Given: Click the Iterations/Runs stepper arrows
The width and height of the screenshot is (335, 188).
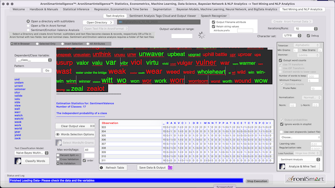Looking at the screenshot, I should (x=316, y=29).
